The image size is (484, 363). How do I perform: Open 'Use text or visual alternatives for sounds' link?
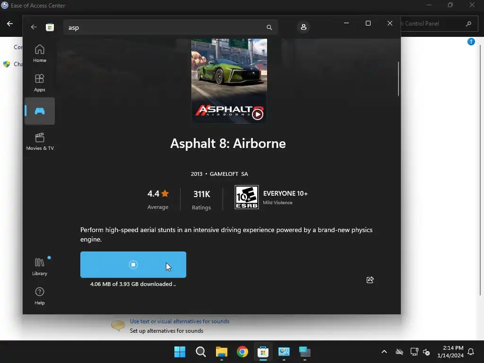click(x=179, y=321)
